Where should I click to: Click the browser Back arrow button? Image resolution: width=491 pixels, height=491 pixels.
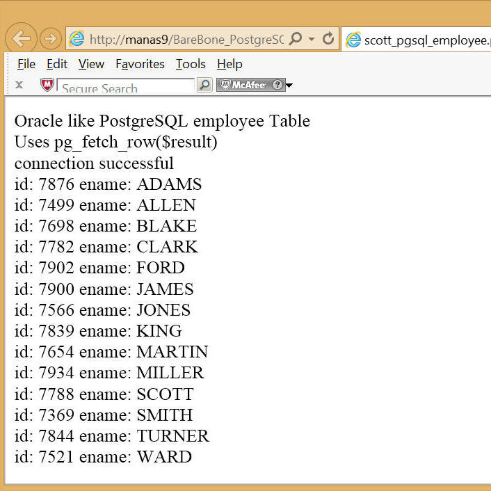[x=22, y=38]
